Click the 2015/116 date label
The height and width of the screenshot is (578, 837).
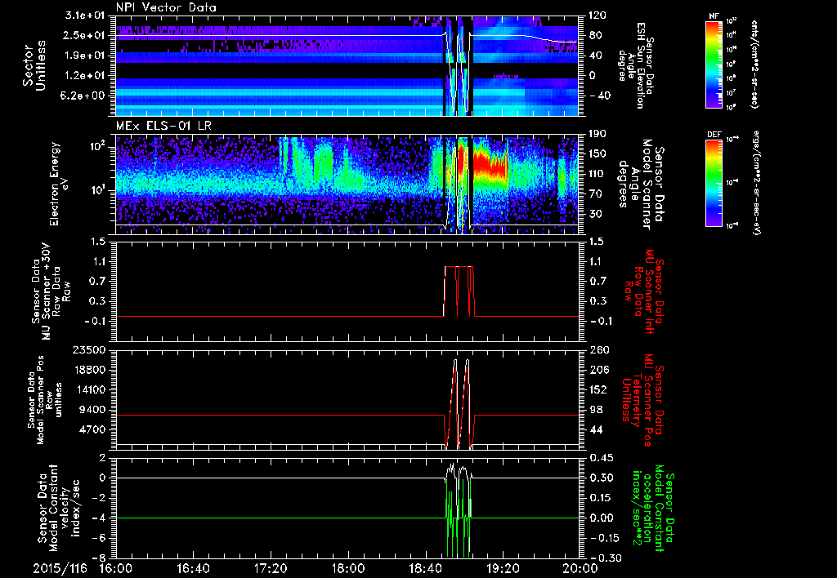[60, 568]
